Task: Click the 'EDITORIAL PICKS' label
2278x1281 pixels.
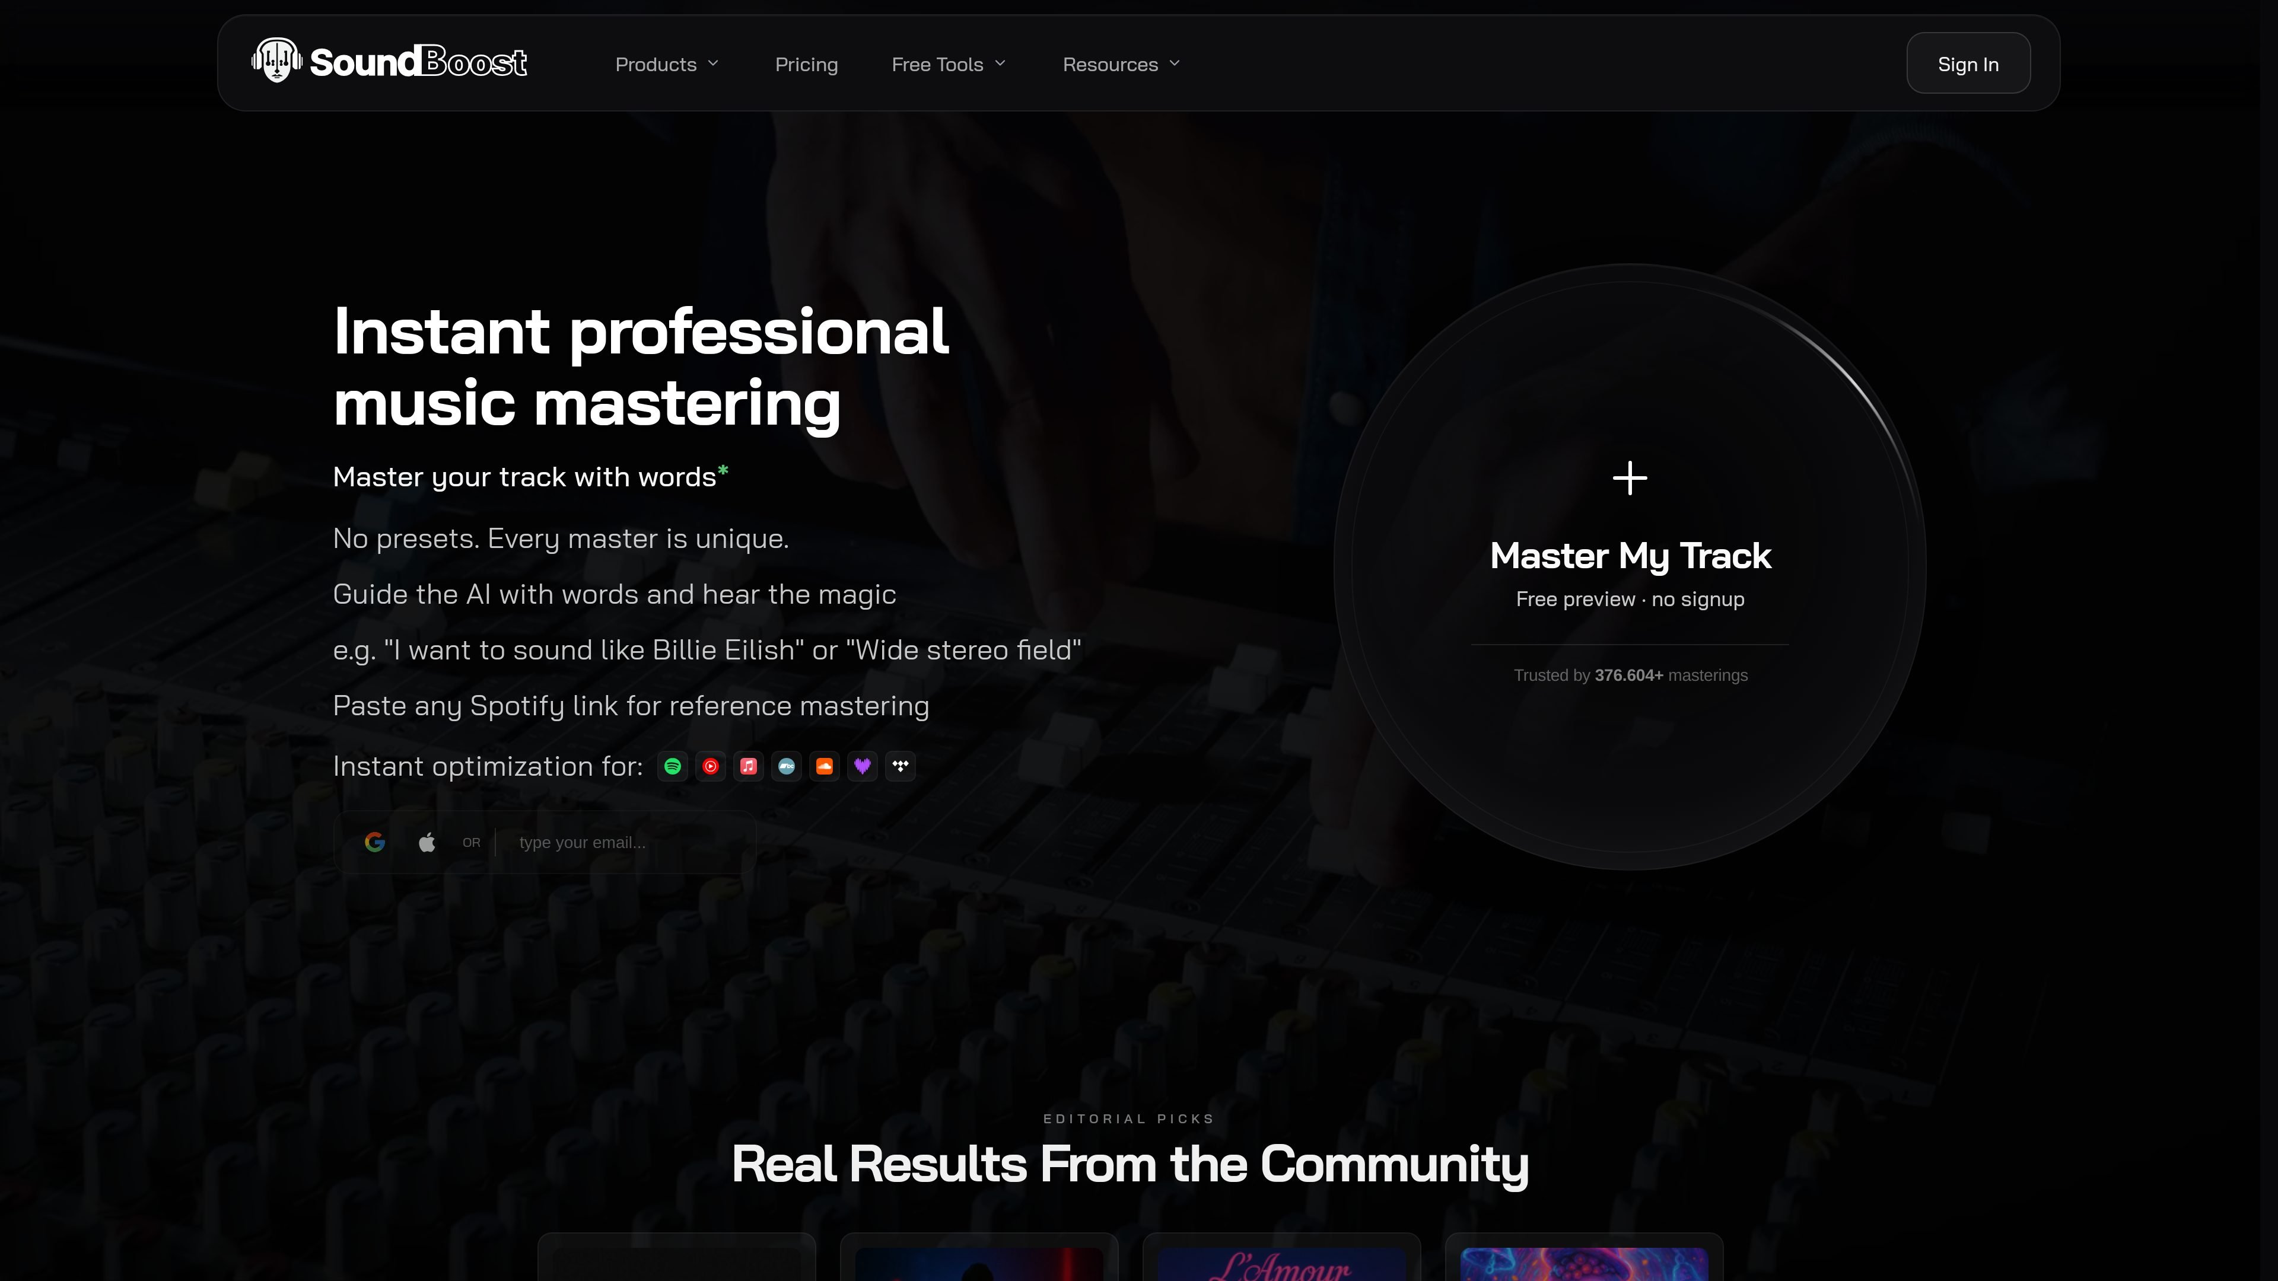Action: point(1130,1119)
